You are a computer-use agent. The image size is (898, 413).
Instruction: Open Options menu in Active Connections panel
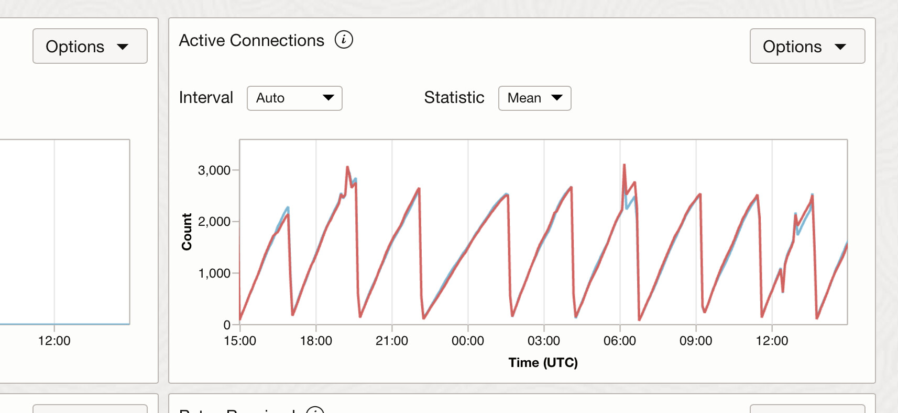point(807,47)
